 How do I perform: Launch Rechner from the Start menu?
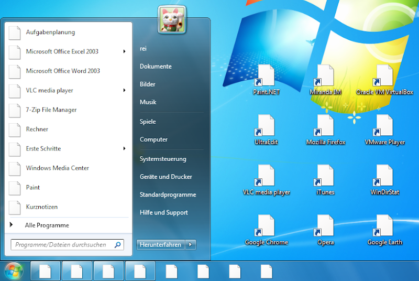(x=69, y=129)
